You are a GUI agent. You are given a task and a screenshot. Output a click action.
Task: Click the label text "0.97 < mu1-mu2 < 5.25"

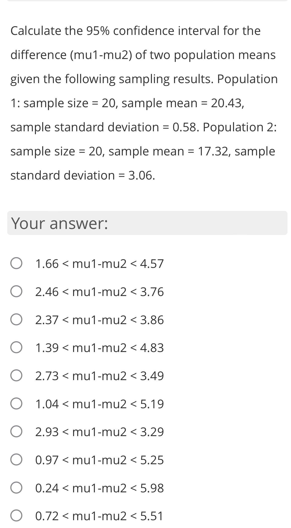coord(99,460)
